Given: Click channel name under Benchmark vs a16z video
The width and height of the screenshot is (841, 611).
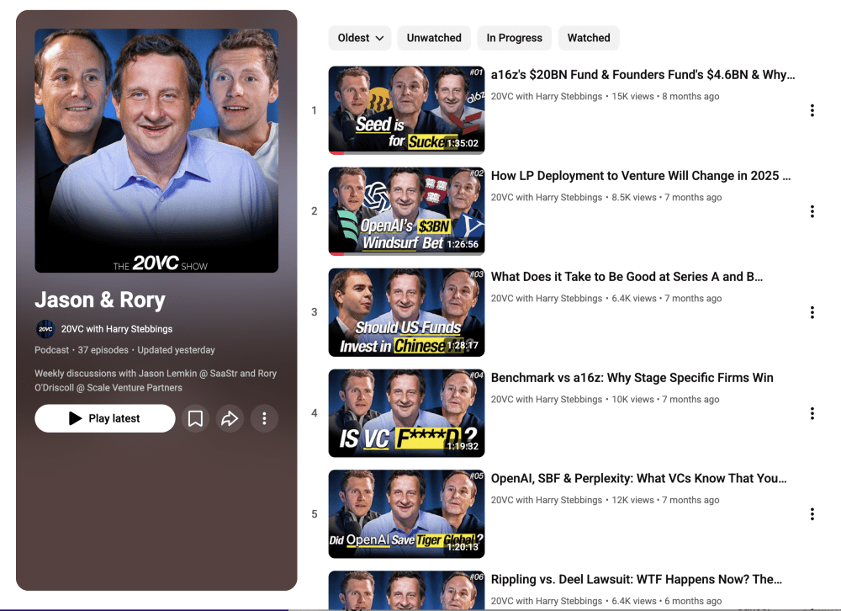Looking at the screenshot, I should [x=547, y=400].
